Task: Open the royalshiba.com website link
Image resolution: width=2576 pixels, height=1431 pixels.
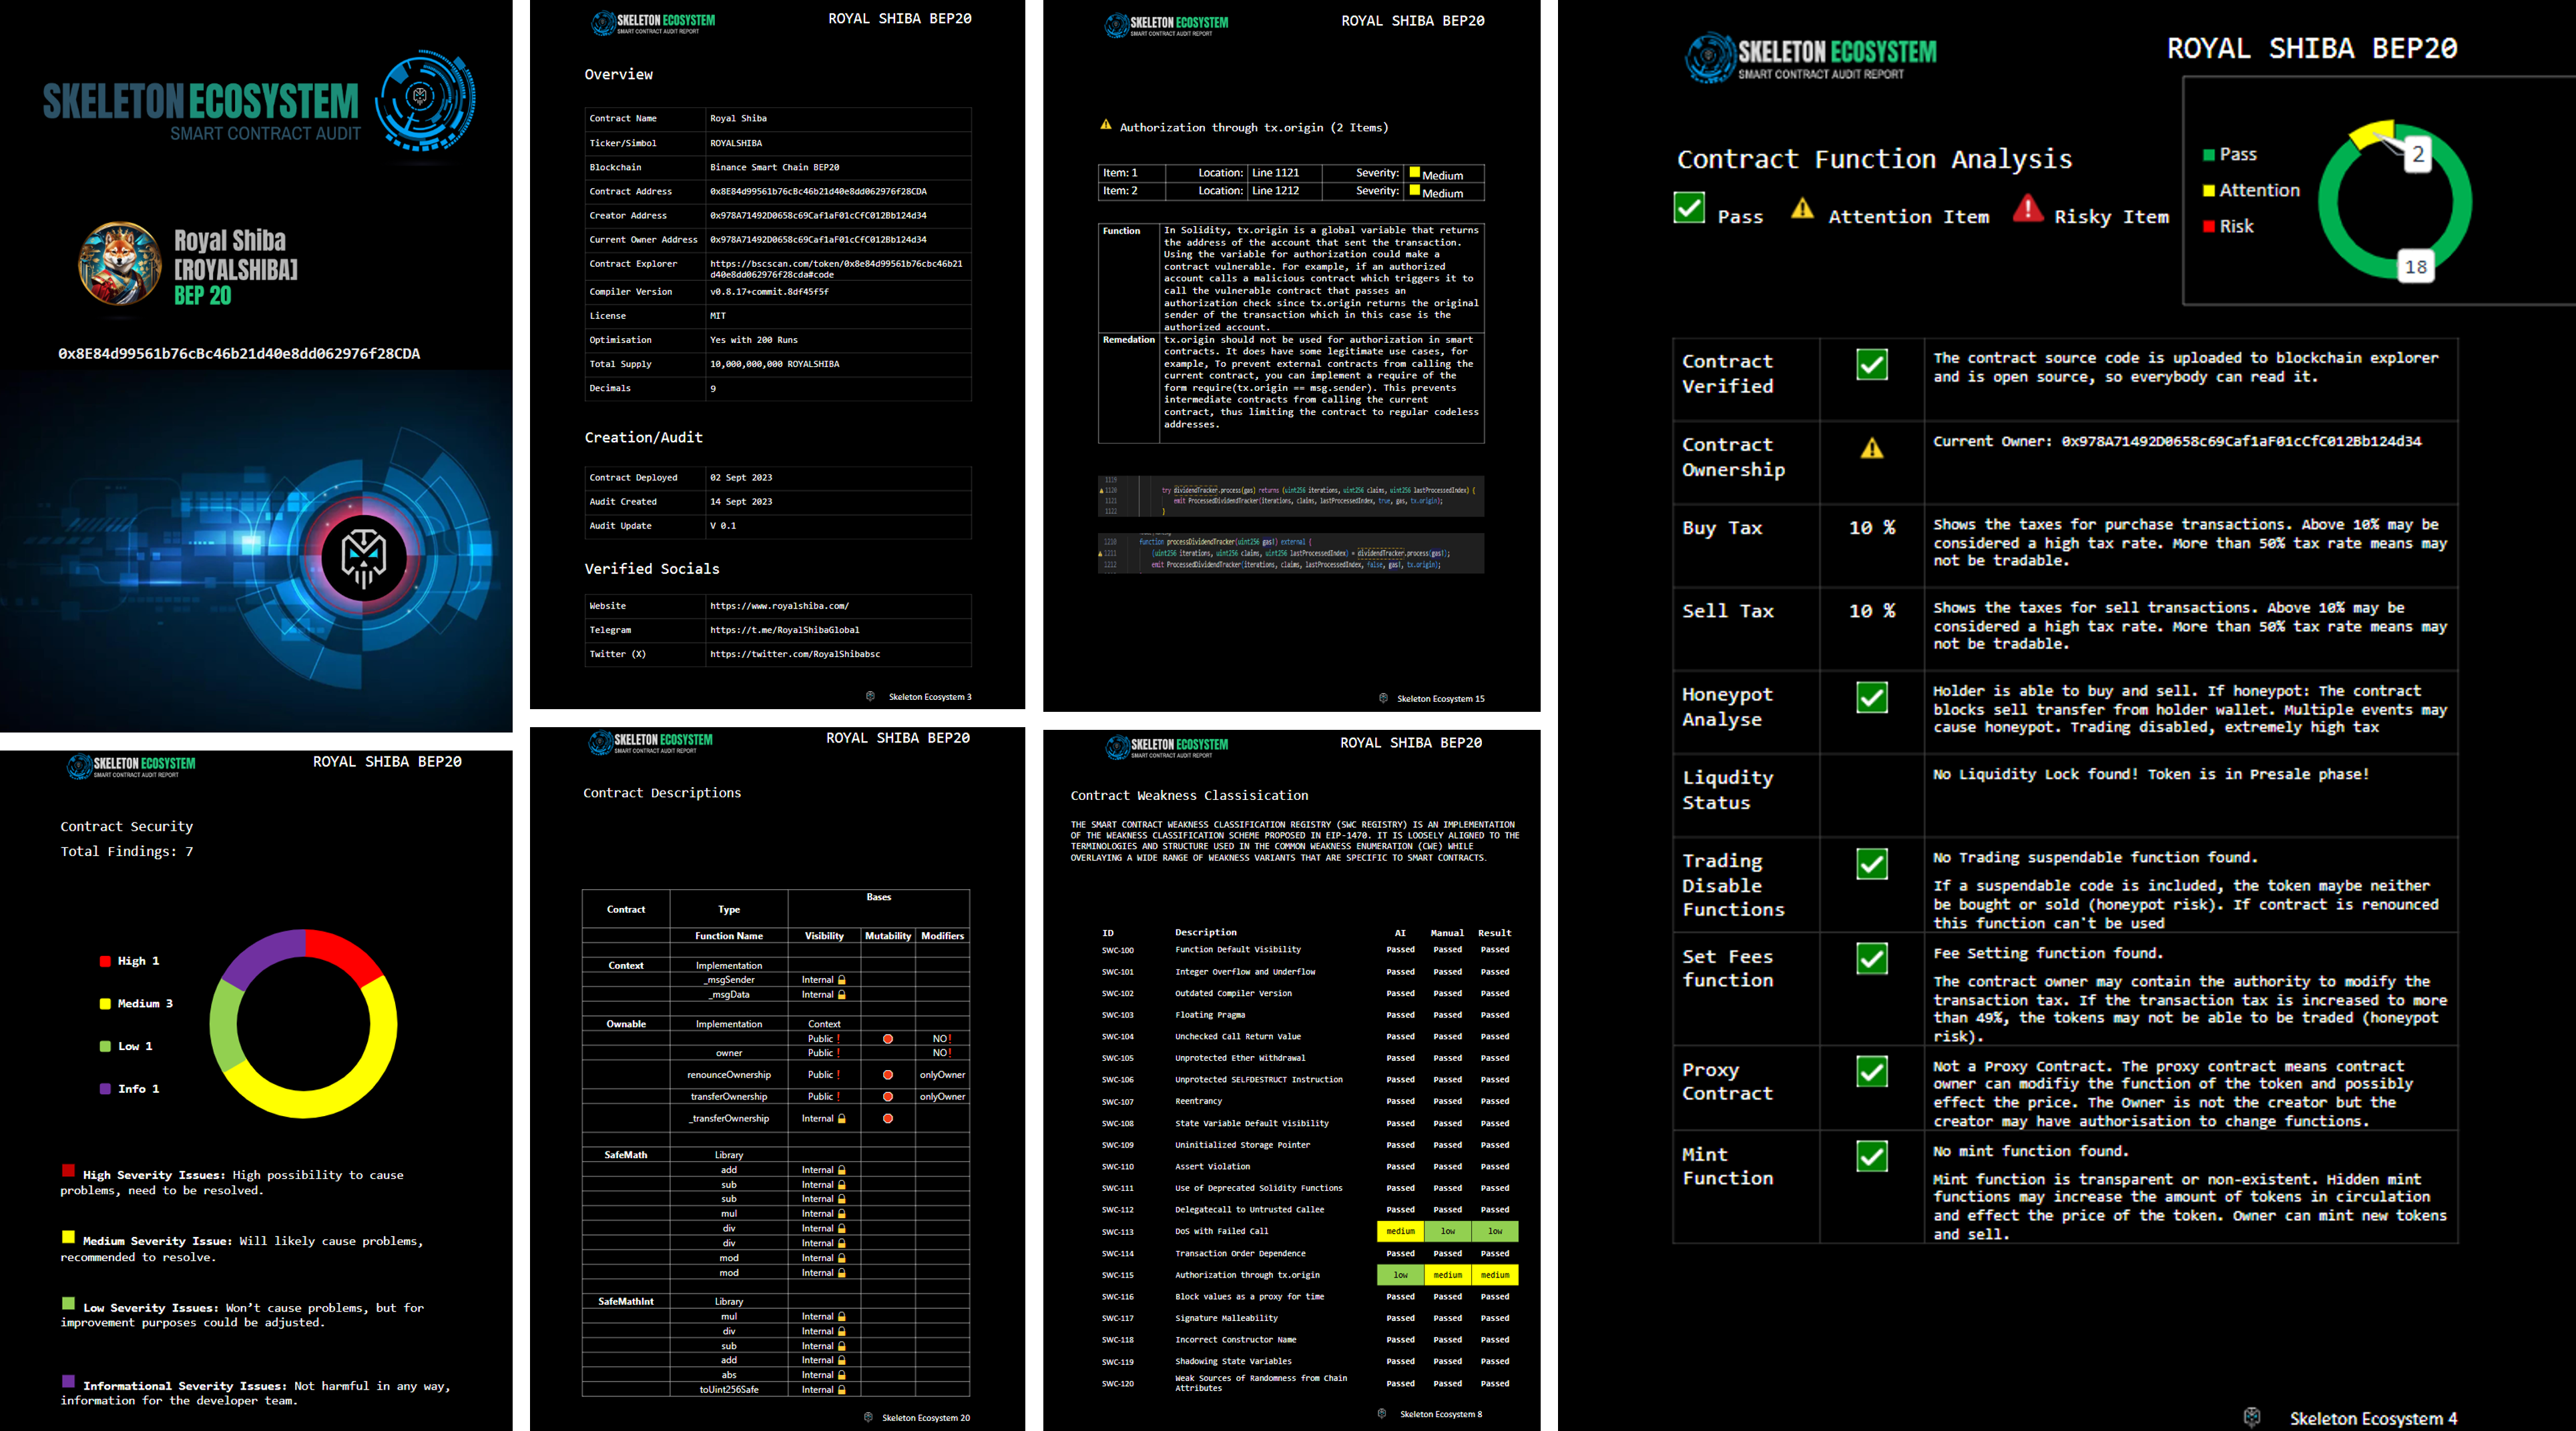Action: pyautogui.click(x=779, y=606)
